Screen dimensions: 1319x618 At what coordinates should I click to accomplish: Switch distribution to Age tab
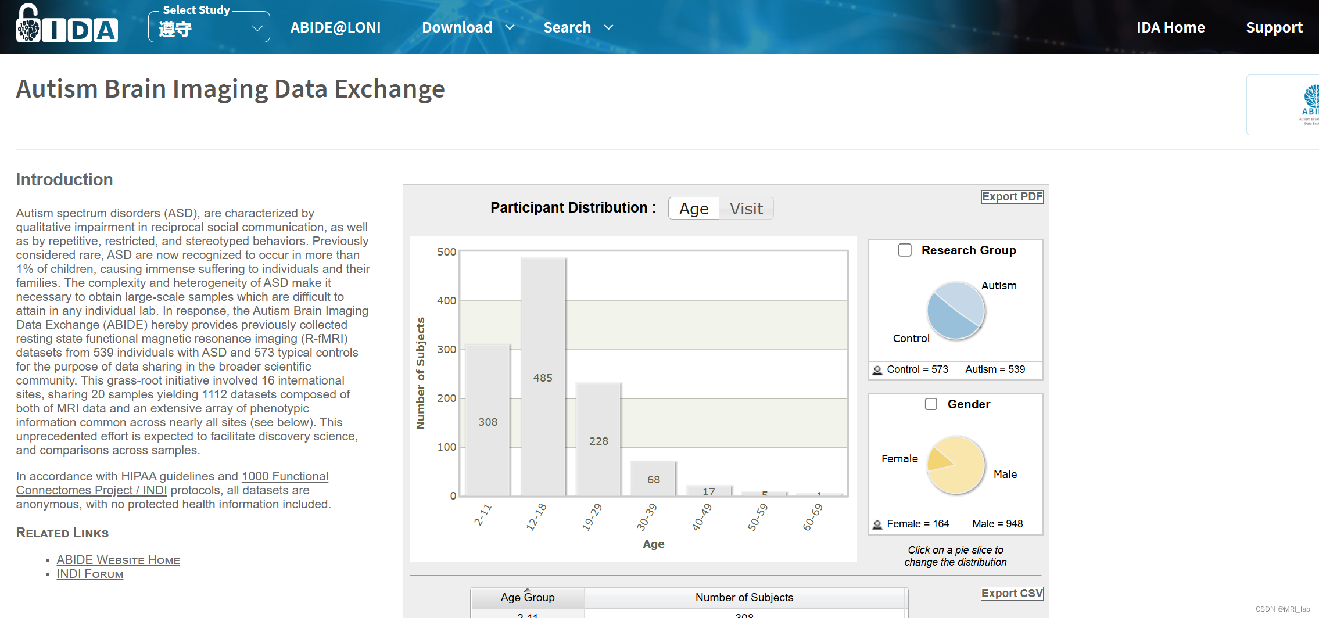[694, 209]
